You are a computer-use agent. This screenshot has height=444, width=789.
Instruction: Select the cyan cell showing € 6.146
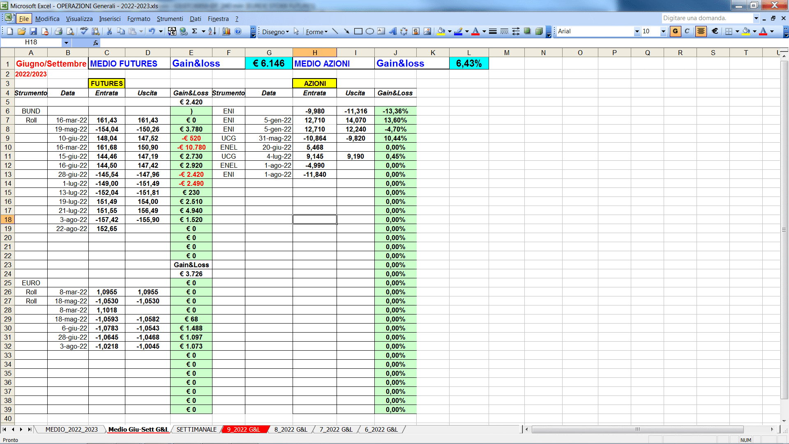(x=269, y=63)
